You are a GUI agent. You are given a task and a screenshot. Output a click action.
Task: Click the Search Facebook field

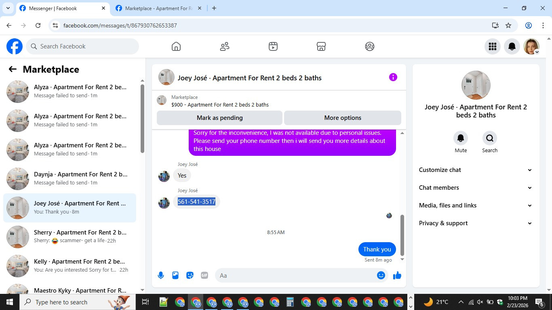(82, 46)
